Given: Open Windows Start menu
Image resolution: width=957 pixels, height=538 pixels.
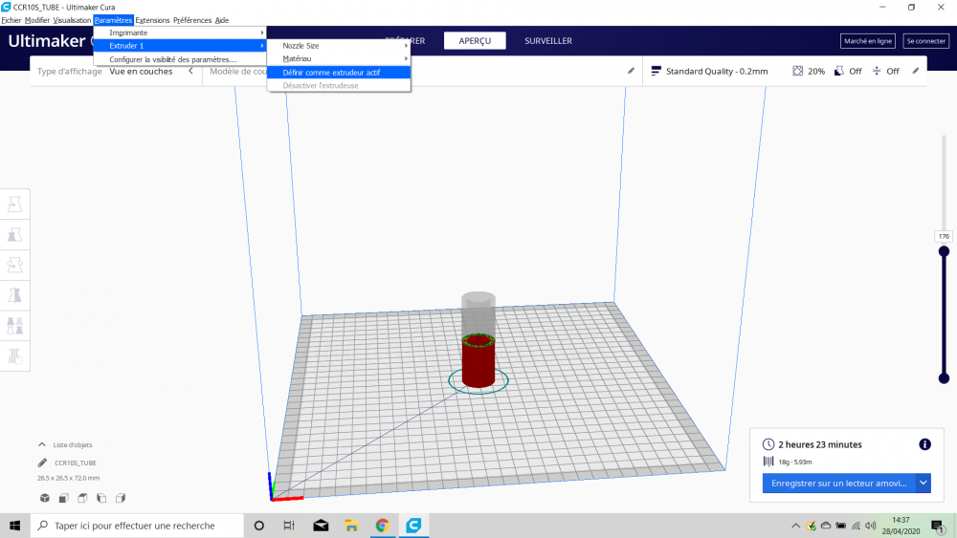Looking at the screenshot, I should point(14,526).
